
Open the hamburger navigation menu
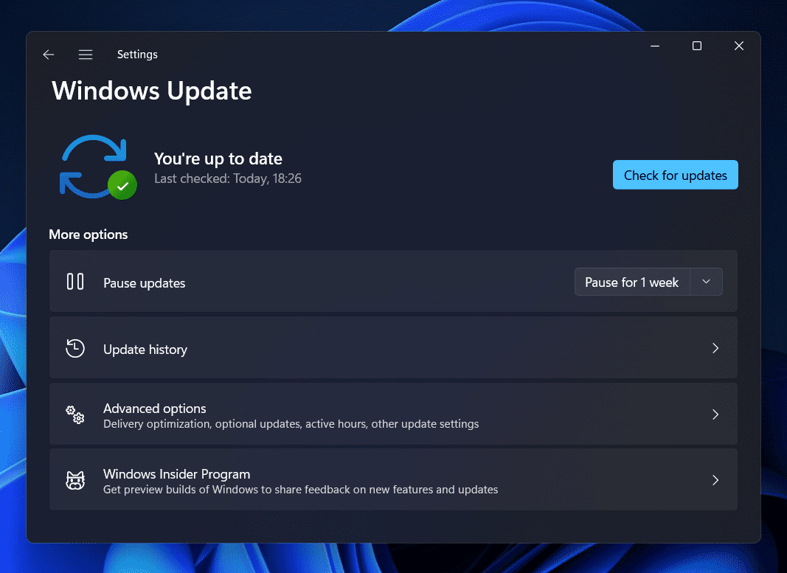pyautogui.click(x=86, y=55)
